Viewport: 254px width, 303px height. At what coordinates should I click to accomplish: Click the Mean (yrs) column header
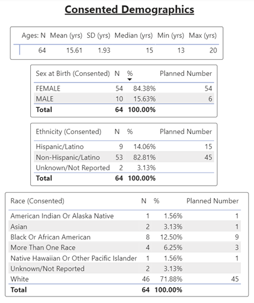pos(66,36)
